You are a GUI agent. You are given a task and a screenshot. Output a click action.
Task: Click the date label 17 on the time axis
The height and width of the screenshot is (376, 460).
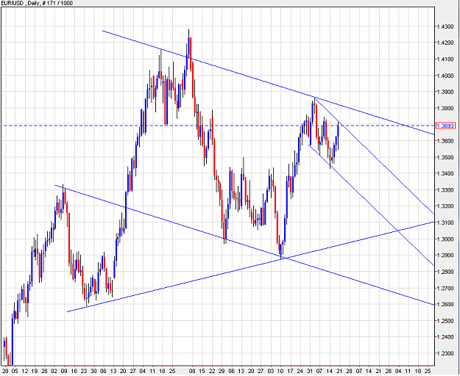(x=291, y=371)
